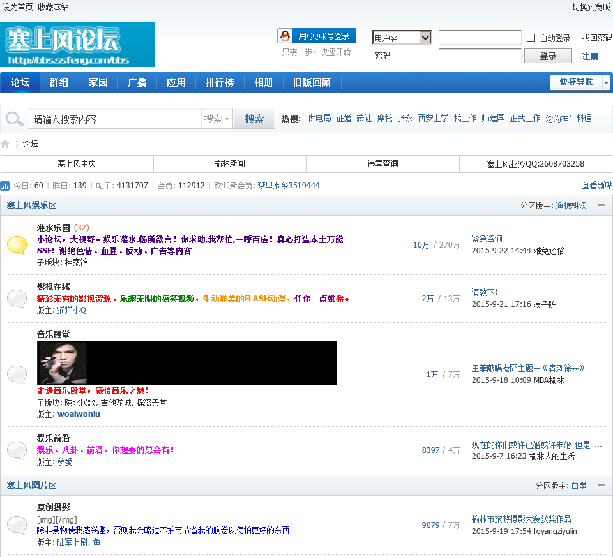Click the 用QQ帐号登录 button
Image resolution: width=613 pixels, height=557 pixels.
click(317, 36)
